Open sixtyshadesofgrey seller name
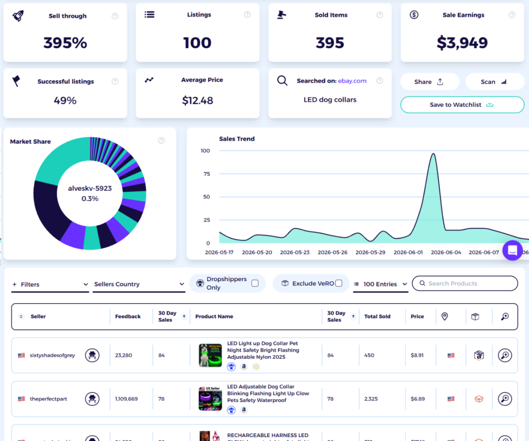 click(x=52, y=355)
